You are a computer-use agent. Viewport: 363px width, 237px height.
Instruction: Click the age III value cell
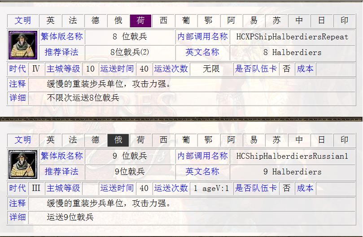(x=36, y=188)
